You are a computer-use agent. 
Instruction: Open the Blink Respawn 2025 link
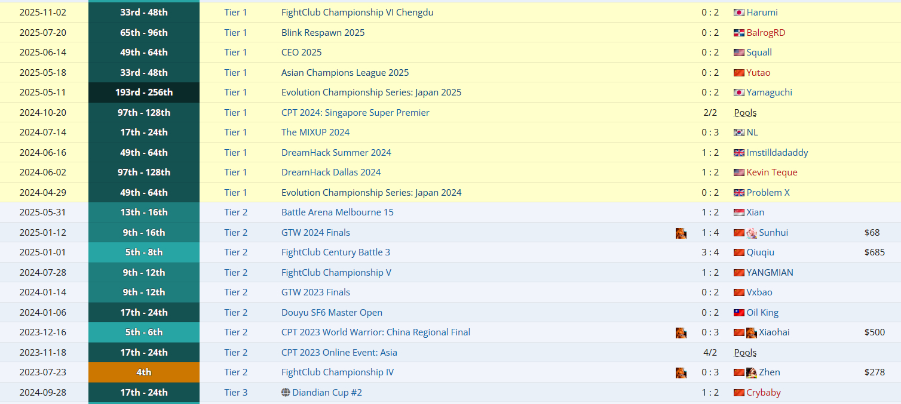[x=323, y=33]
